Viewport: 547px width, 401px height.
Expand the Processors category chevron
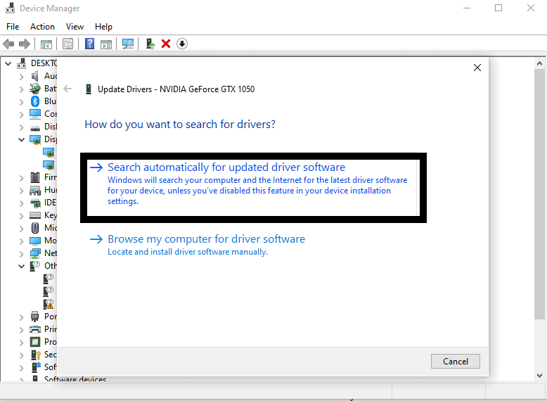click(x=21, y=343)
